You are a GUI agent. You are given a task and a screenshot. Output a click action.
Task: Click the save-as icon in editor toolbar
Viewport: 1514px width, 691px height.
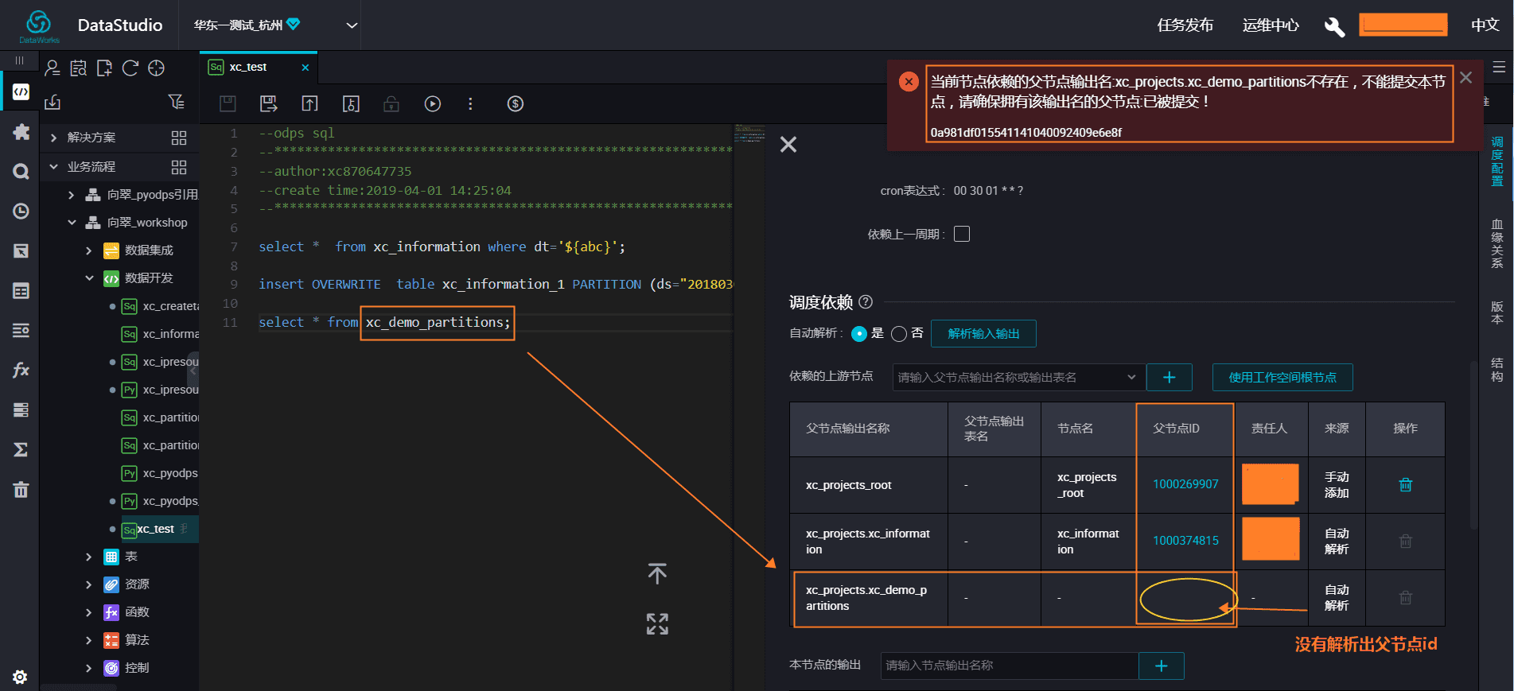269,103
